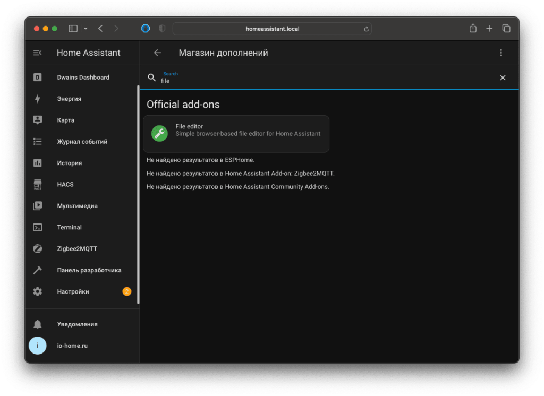Reload the page in address bar
The image size is (544, 396).
[366, 29]
